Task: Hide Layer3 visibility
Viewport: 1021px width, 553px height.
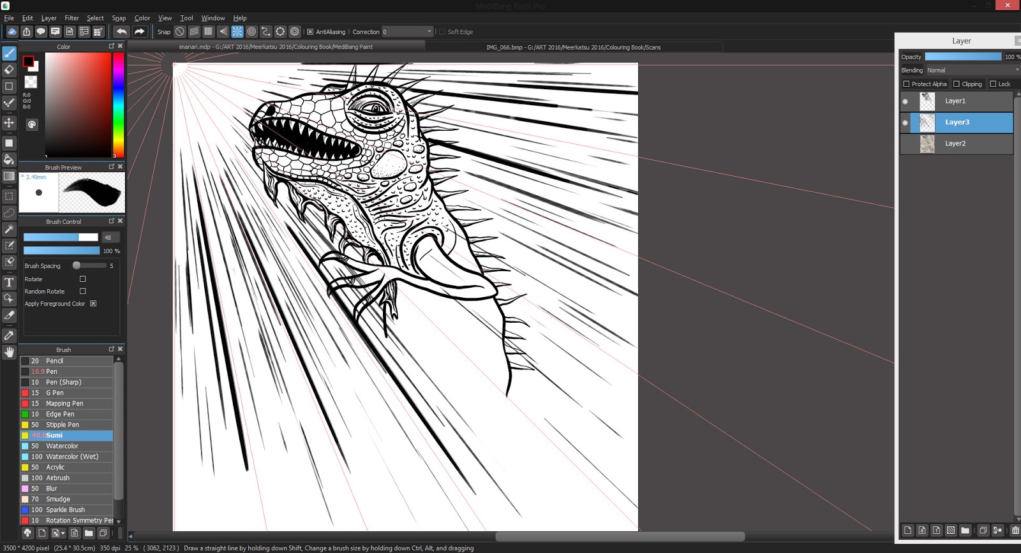Action: [x=905, y=122]
